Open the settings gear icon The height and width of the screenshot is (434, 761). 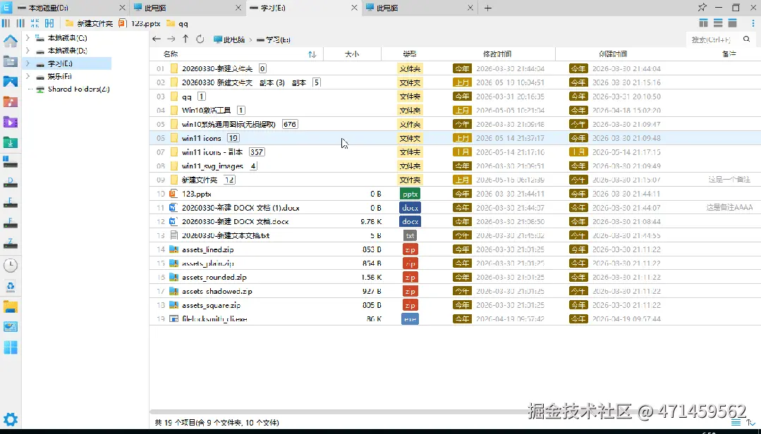(x=10, y=419)
